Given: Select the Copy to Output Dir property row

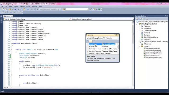Looking at the screenshot, I should point(103,54).
